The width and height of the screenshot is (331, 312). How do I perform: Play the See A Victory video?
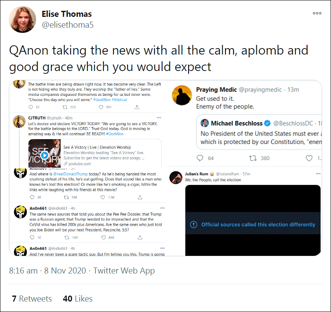45,155
